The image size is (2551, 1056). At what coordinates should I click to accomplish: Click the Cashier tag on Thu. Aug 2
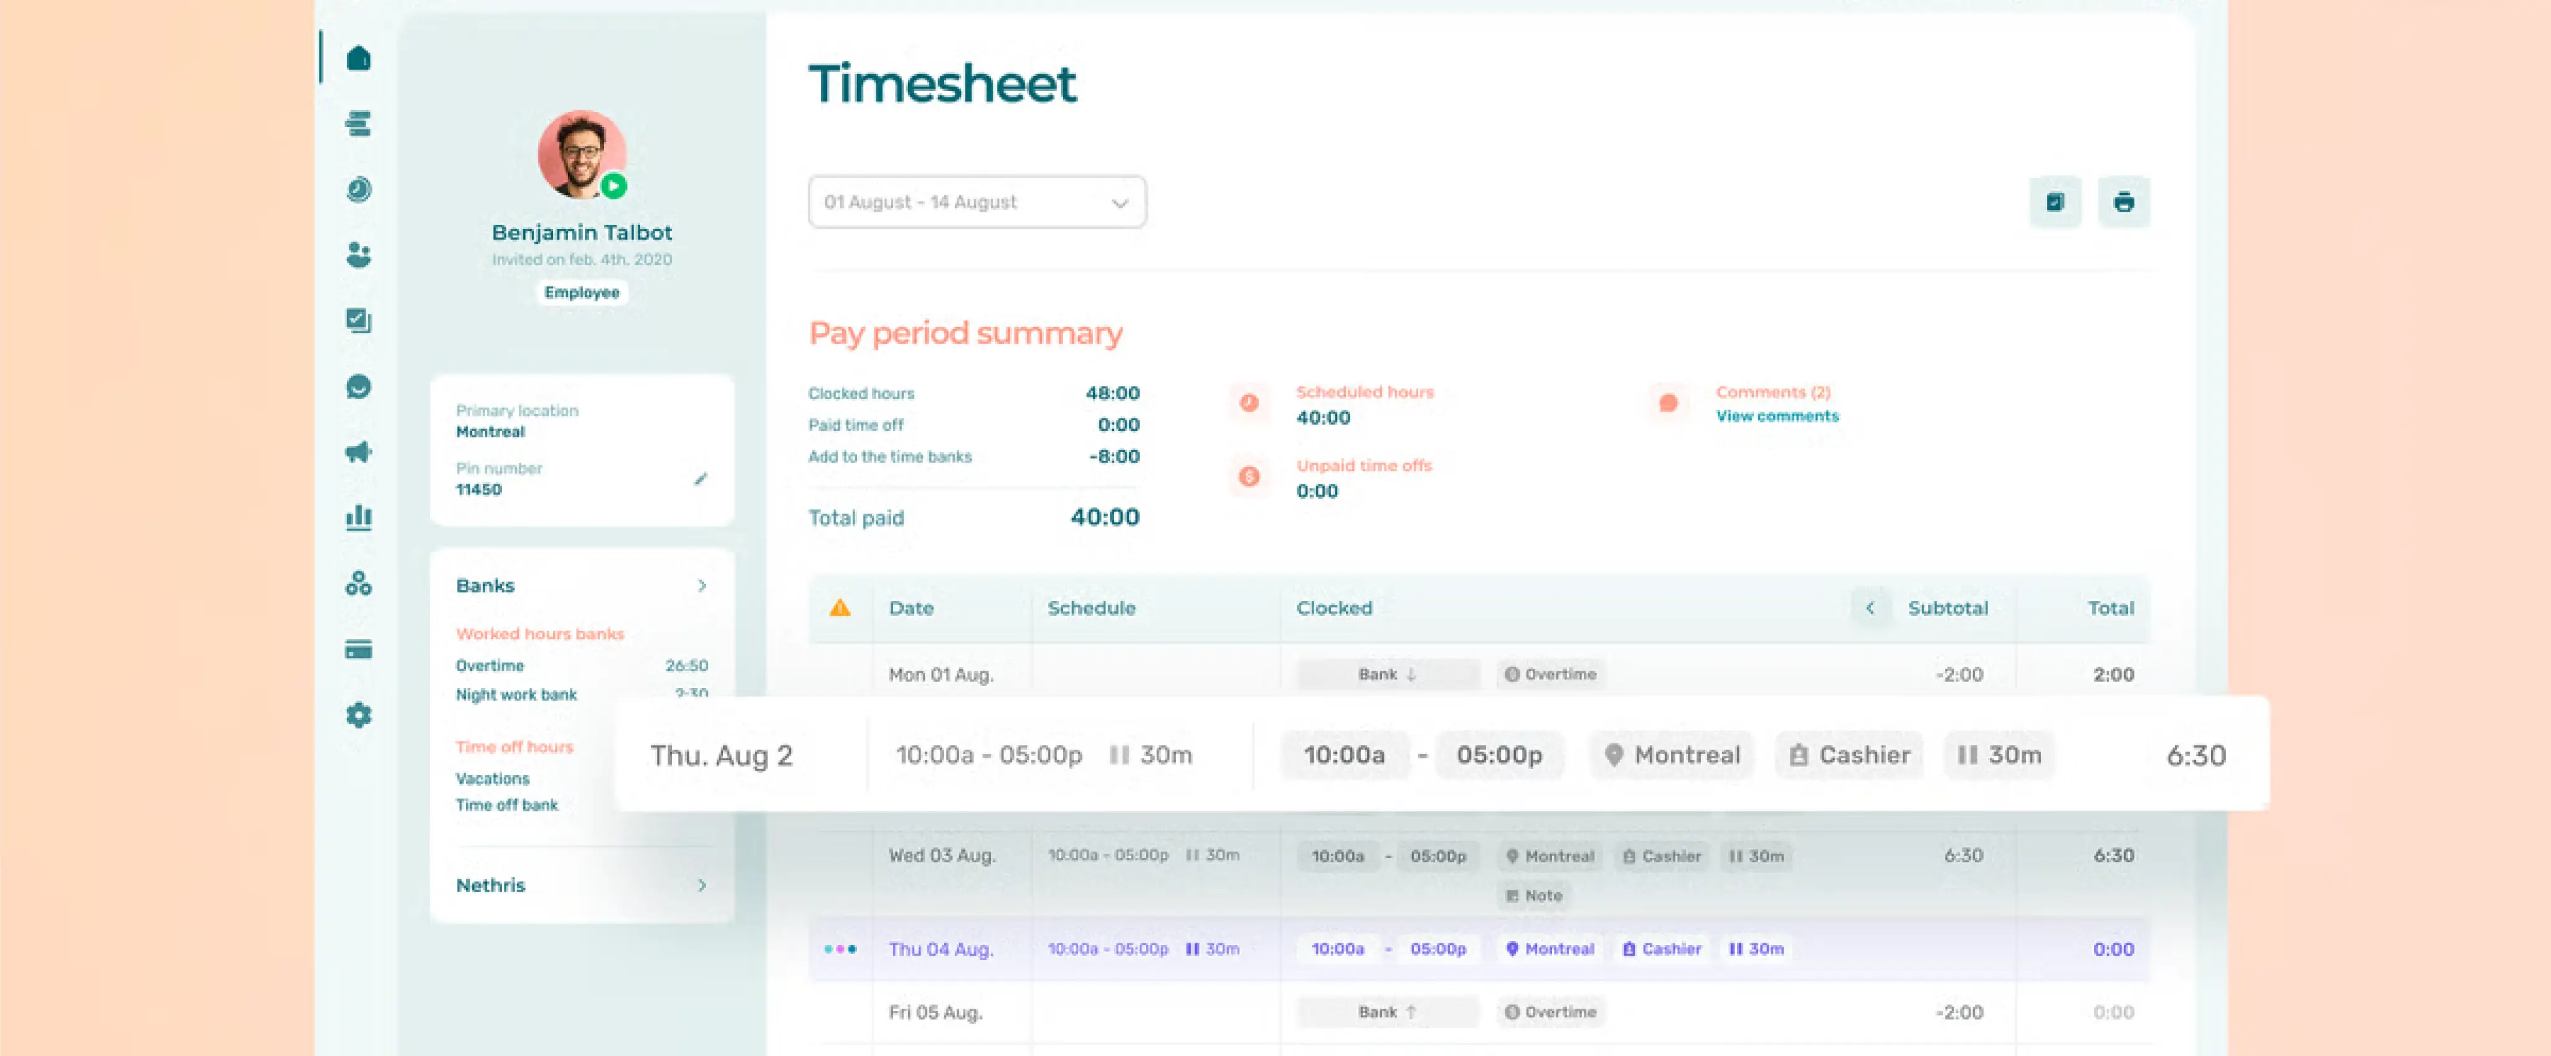tap(1849, 755)
